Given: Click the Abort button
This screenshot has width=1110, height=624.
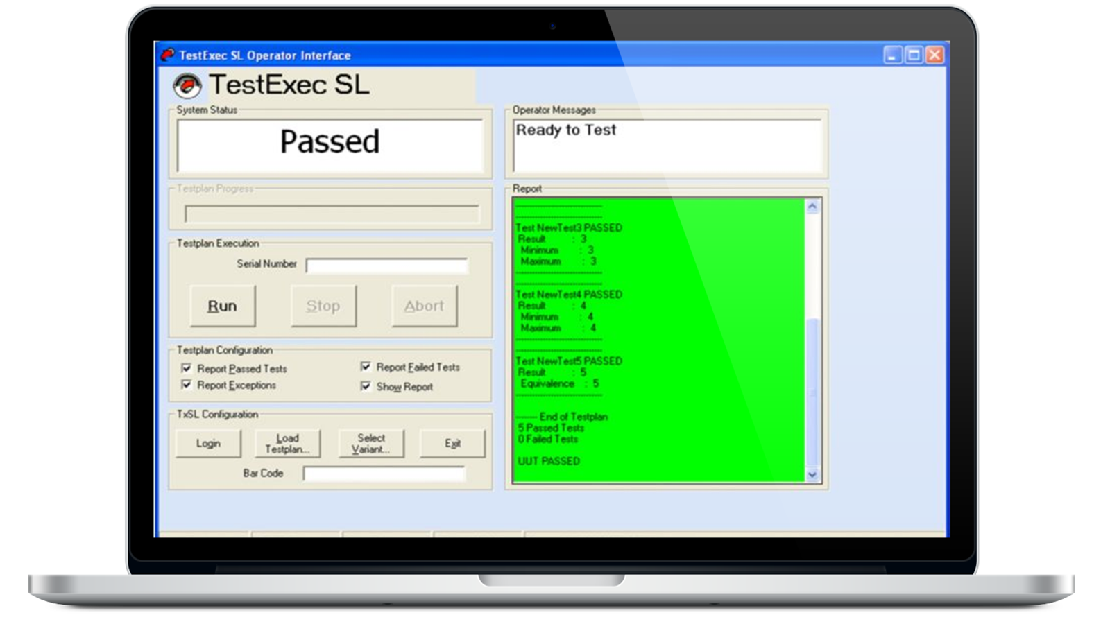Looking at the screenshot, I should coord(424,306).
